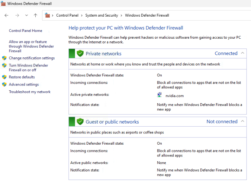
Task: Click the nvidia.com network icon
Action: point(159,95)
